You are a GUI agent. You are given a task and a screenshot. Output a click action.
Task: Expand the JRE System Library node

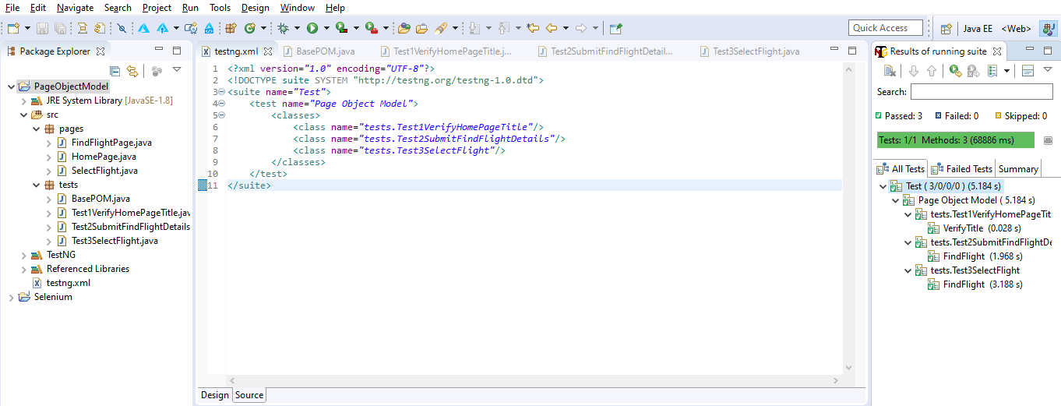[x=24, y=101]
